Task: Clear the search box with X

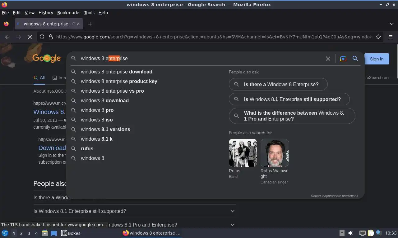Action: click(328, 59)
